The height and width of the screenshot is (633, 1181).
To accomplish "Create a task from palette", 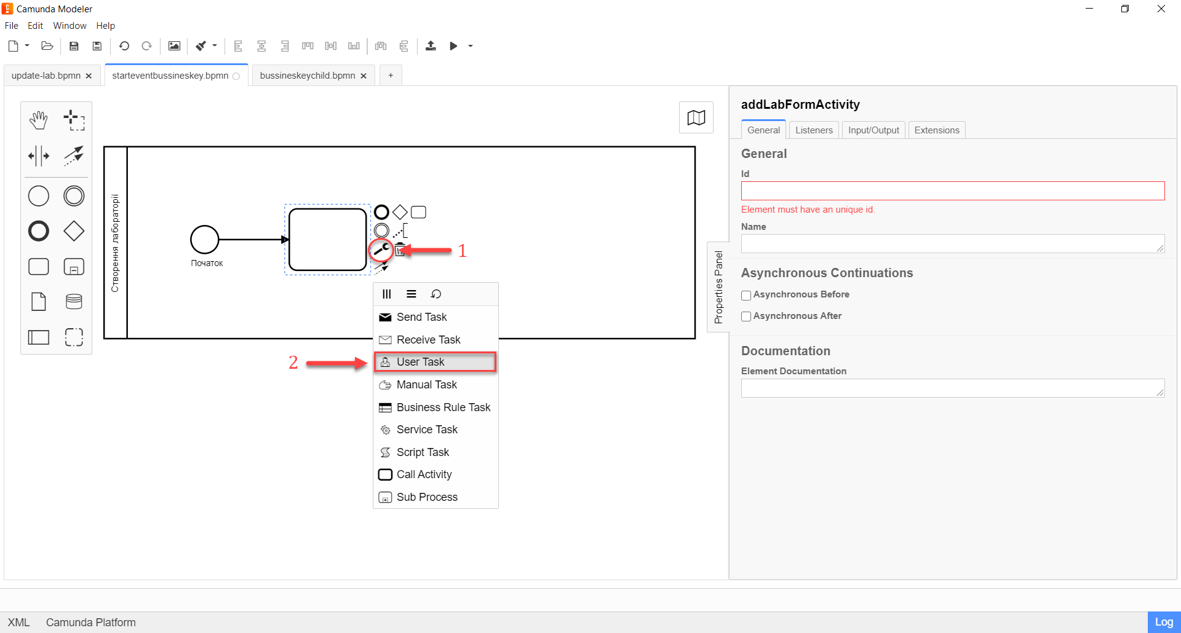I will tap(39, 267).
